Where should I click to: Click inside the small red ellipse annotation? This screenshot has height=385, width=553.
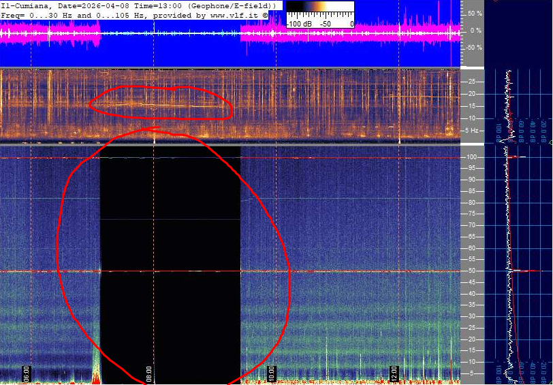click(x=160, y=103)
